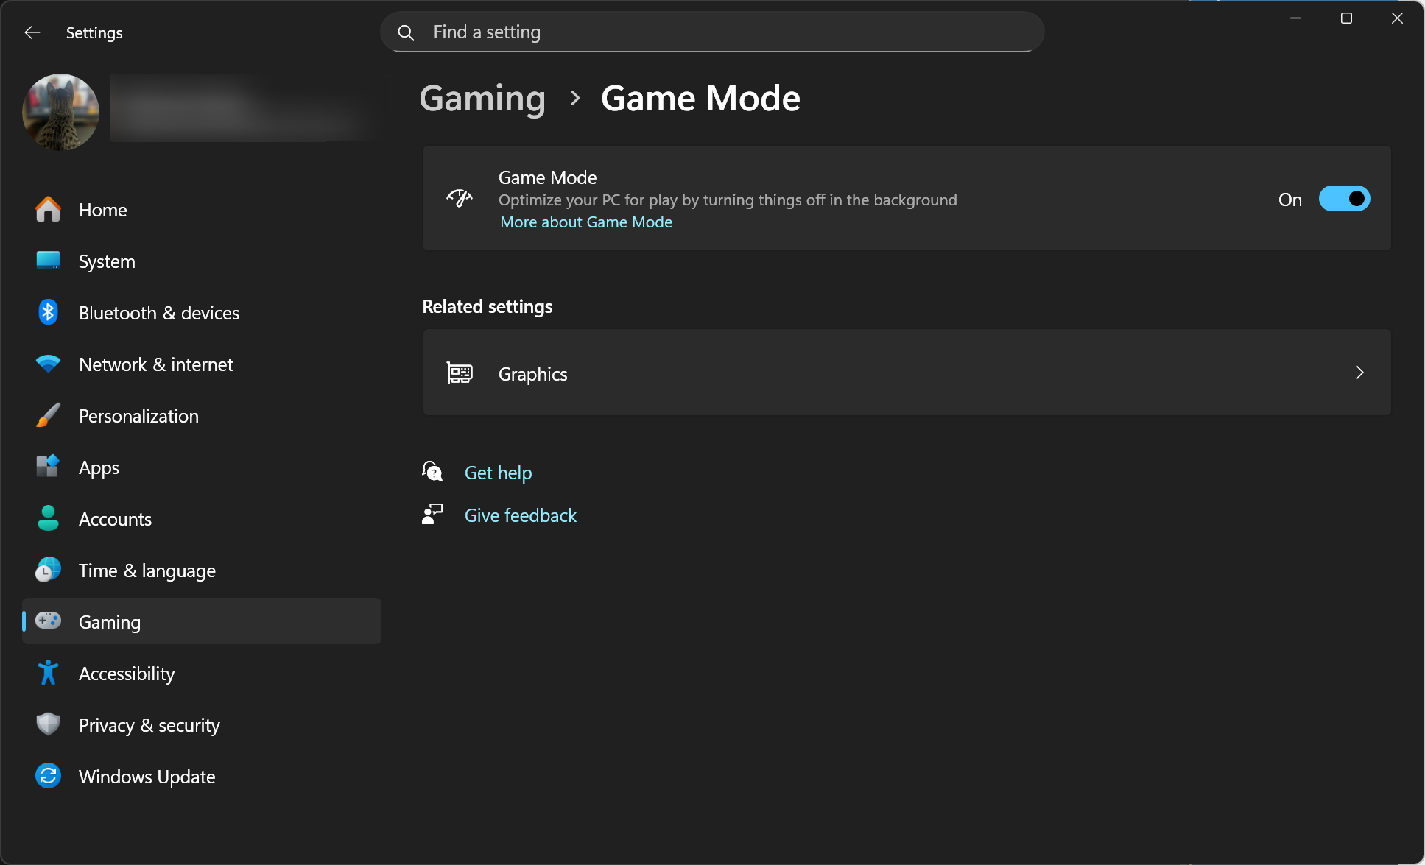Viewport: 1425px width, 865px height.
Task: Click the Bluetooth icon in sidebar
Action: pyautogui.click(x=48, y=313)
